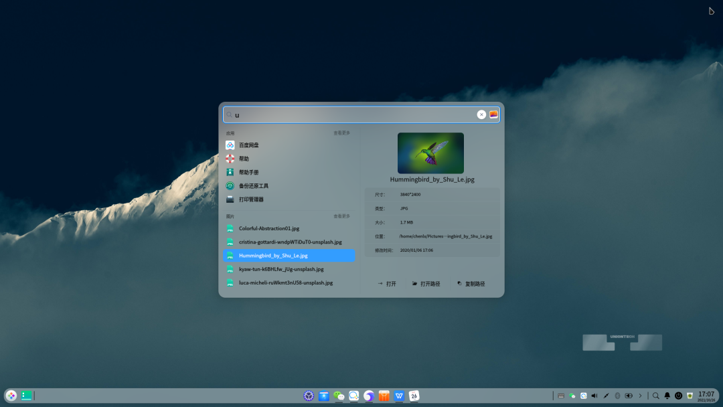Click 查看更多 for the 图片 section
The width and height of the screenshot is (723, 407).
[x=341, y=216]
